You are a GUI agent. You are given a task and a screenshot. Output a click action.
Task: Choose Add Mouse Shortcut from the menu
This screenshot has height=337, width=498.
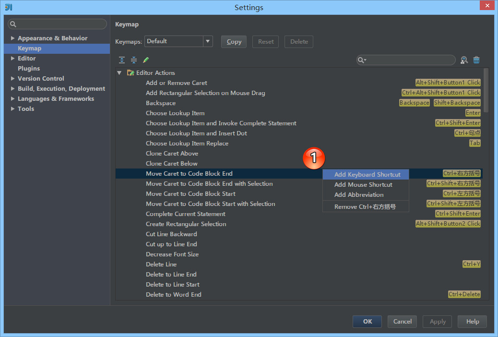(x=363, y=184)
